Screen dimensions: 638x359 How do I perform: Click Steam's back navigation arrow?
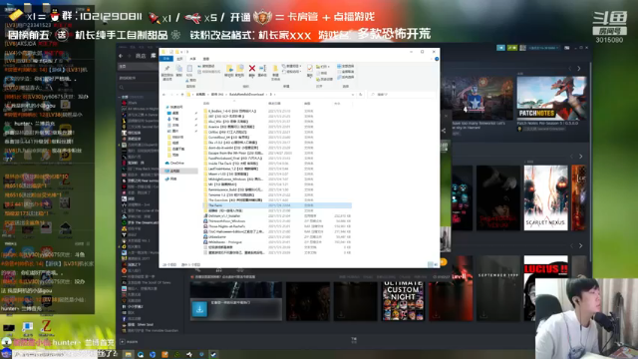click(x=121, y=56)
